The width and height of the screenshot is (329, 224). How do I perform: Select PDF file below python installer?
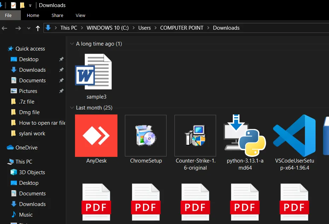[245, 202]
